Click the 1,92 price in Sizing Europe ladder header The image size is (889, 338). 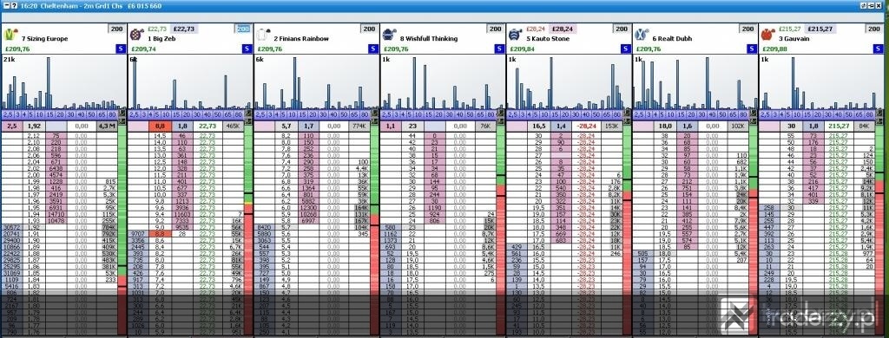(x=34, y=126)
